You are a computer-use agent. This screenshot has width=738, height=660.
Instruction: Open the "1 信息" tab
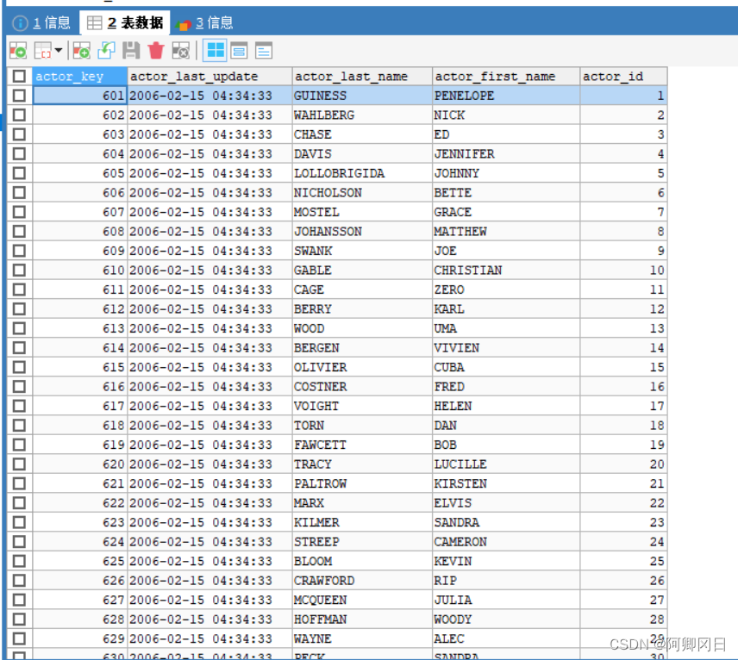tap(42, 23)
